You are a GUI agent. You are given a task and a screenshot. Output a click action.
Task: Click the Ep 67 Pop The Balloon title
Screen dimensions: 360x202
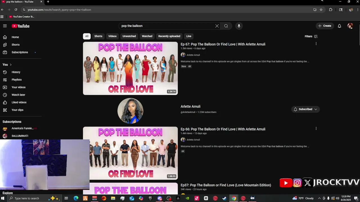pos(223,44)
